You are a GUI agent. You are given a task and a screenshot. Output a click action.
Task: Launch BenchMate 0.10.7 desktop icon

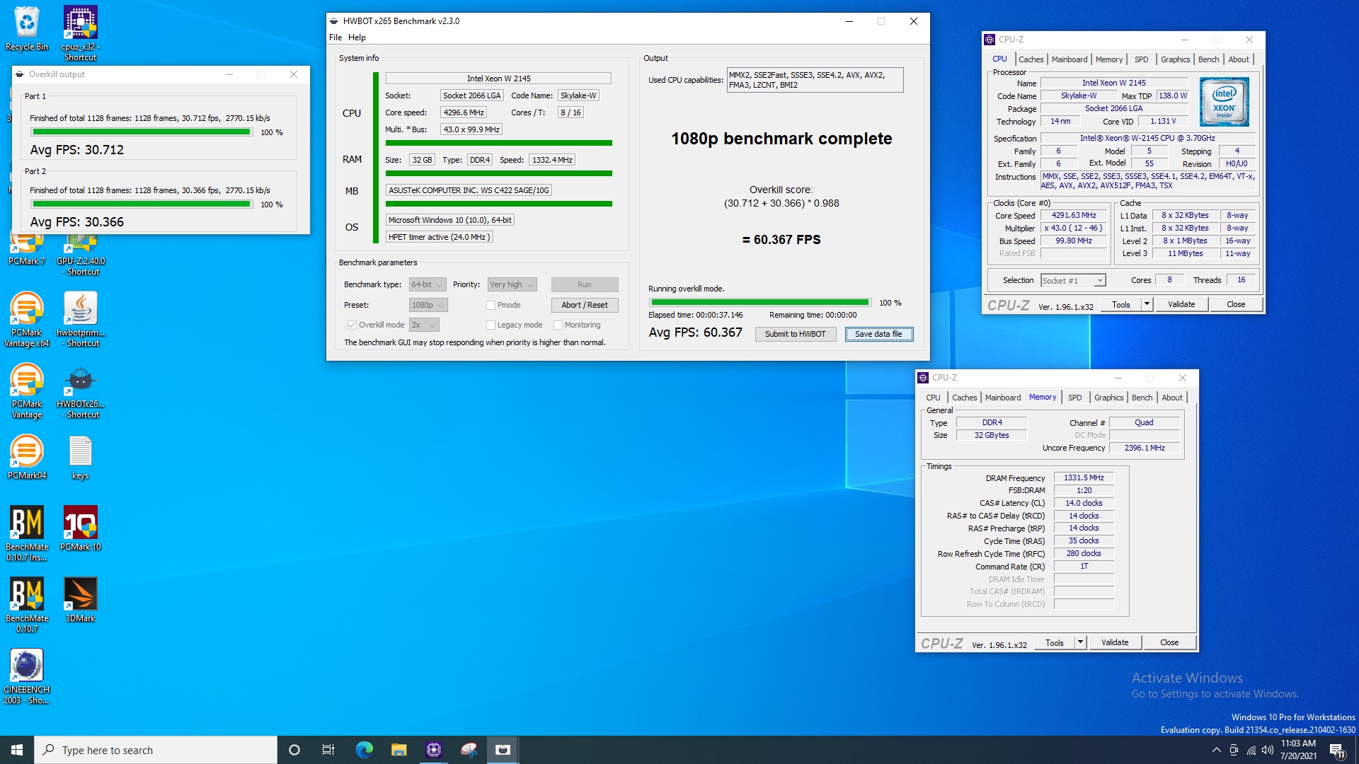tap(27, 605)
